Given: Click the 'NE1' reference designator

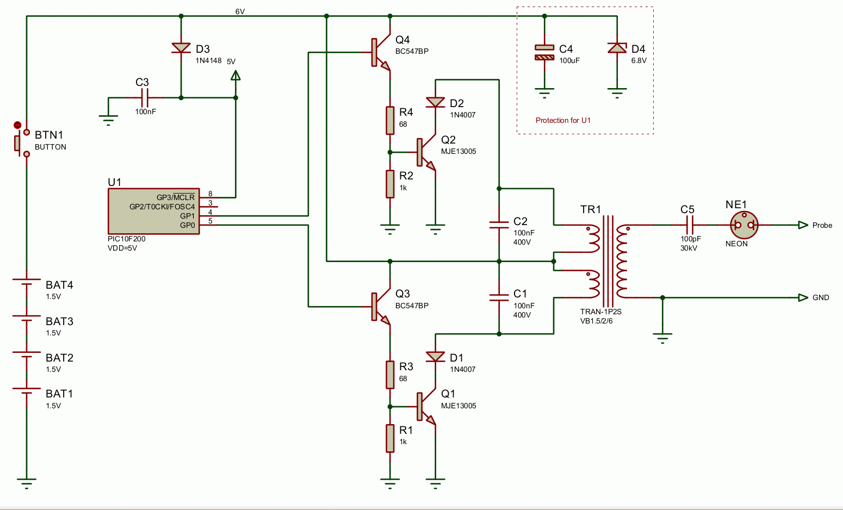Looking at the screenshot, I should coord(736,204).
